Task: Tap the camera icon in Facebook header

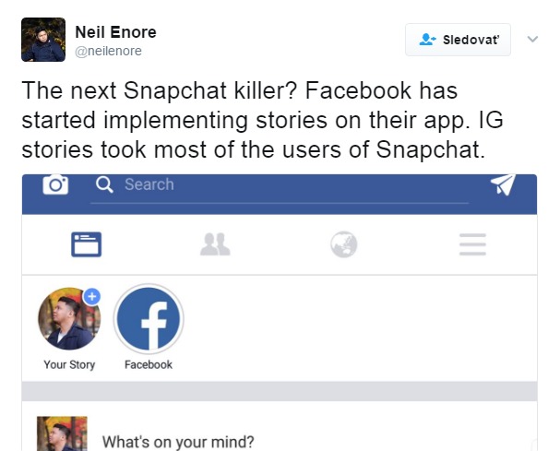Action: (56, 184)
